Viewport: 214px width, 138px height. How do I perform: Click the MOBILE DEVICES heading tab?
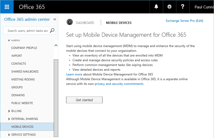click(119, 23)
